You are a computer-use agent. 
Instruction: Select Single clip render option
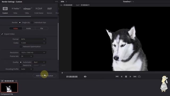point(20,22)
